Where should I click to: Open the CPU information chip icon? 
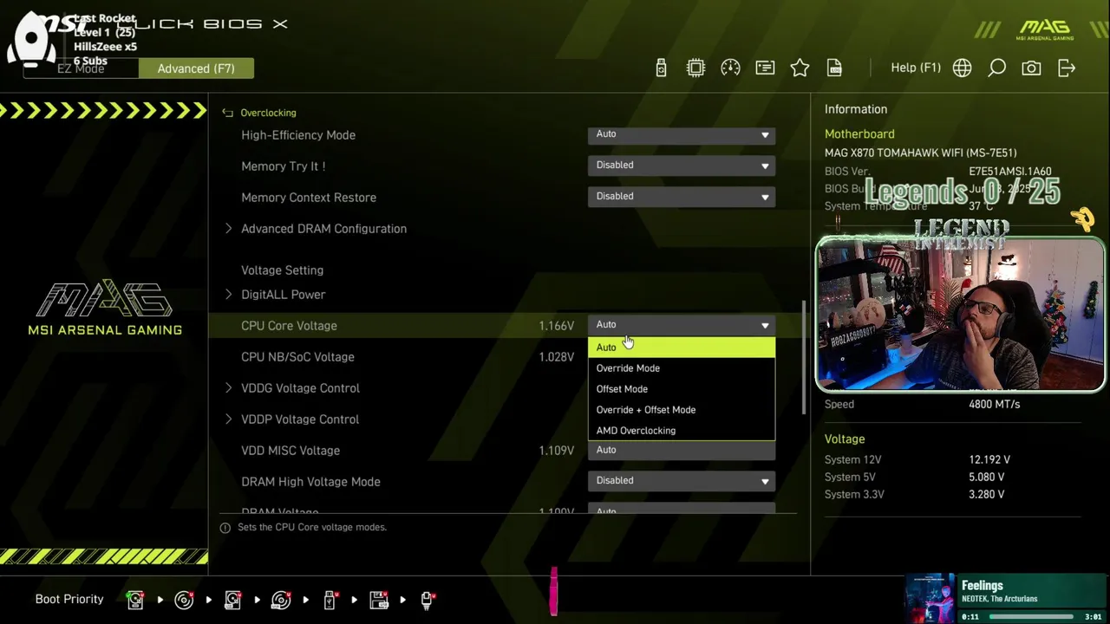695,68
